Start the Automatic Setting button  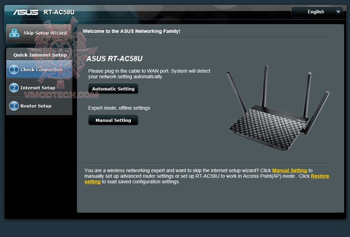pos(113,89)
